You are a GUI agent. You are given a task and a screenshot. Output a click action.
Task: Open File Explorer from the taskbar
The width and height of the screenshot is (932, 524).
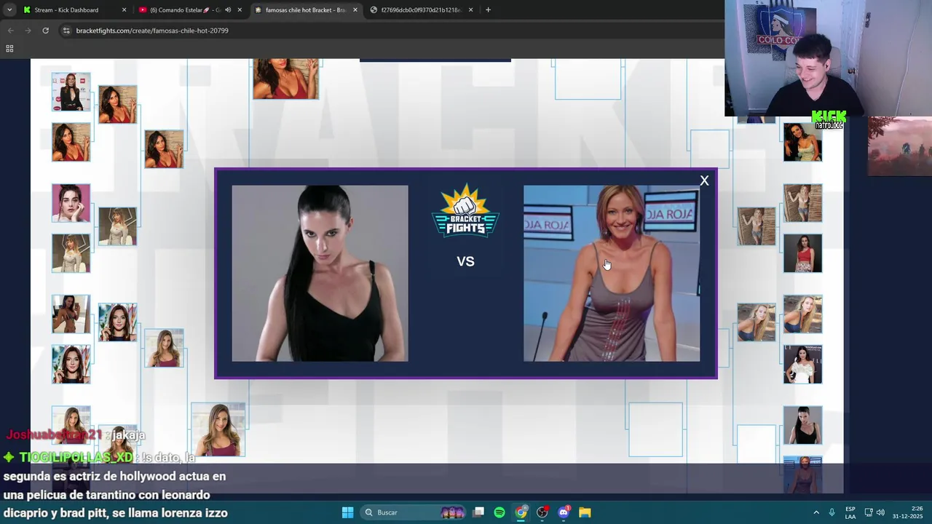coord(585,512)
